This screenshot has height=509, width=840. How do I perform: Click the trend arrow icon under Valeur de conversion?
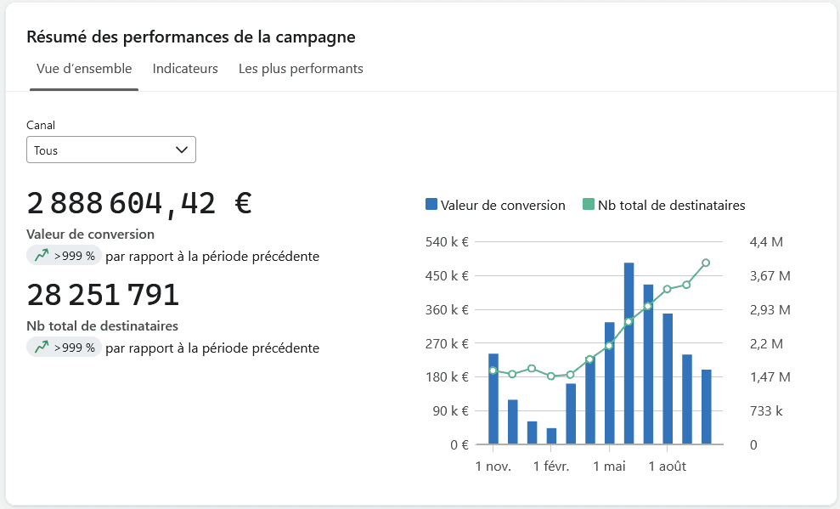42,256
